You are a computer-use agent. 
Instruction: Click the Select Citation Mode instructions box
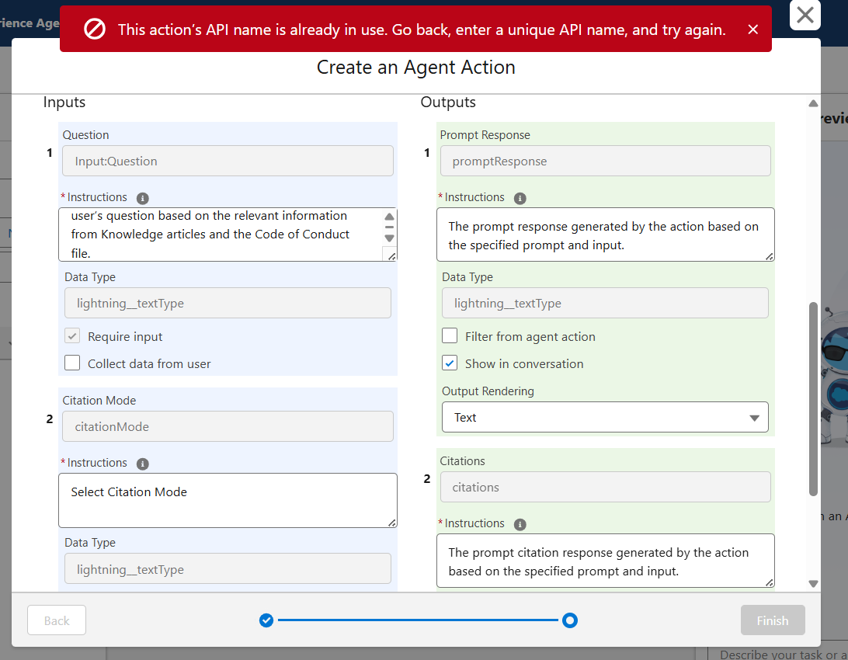(x=228, y=500)
